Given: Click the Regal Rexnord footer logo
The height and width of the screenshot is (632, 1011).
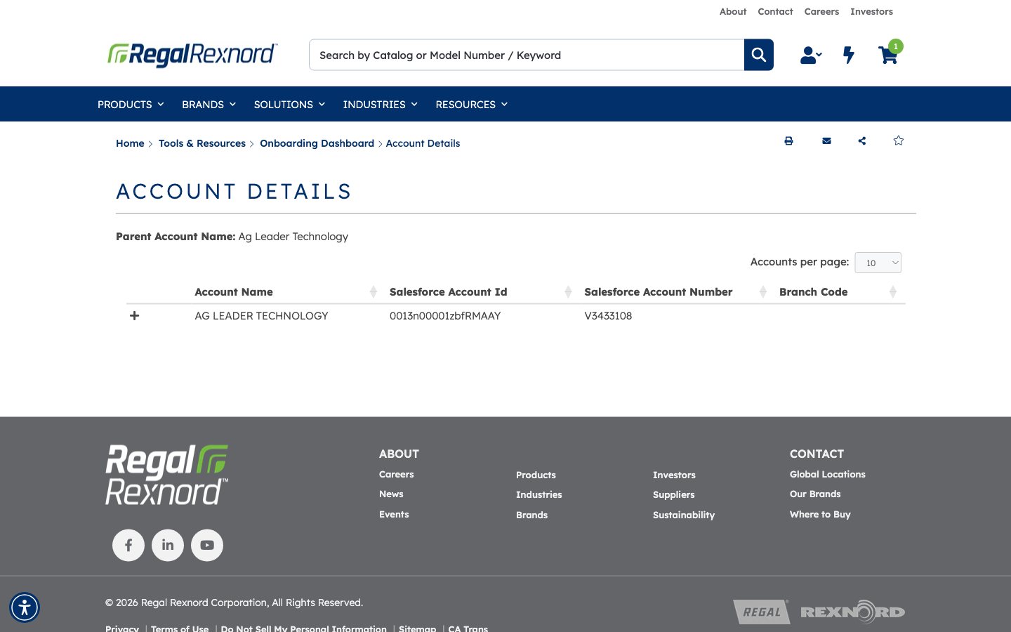Looking at the screenshot, I should click(x=166, y=475).
